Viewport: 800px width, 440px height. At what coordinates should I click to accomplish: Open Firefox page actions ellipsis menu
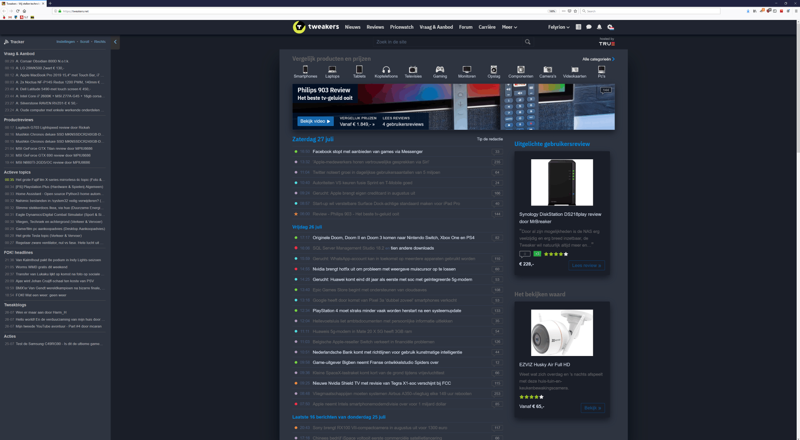(563, 11)
